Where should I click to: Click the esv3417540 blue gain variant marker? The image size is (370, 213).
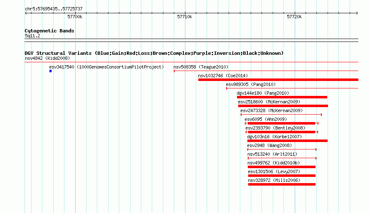pos(50,71)
